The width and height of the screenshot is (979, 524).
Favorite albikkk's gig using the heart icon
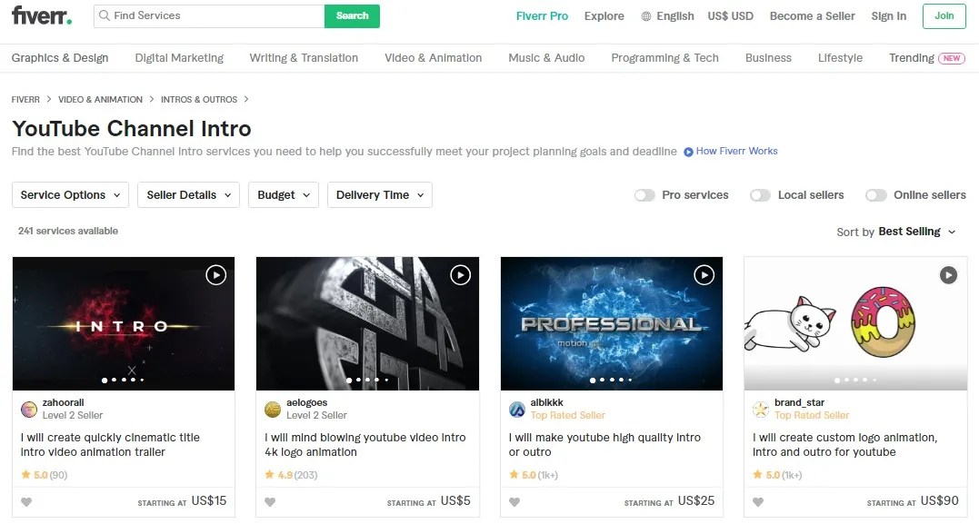514,501
